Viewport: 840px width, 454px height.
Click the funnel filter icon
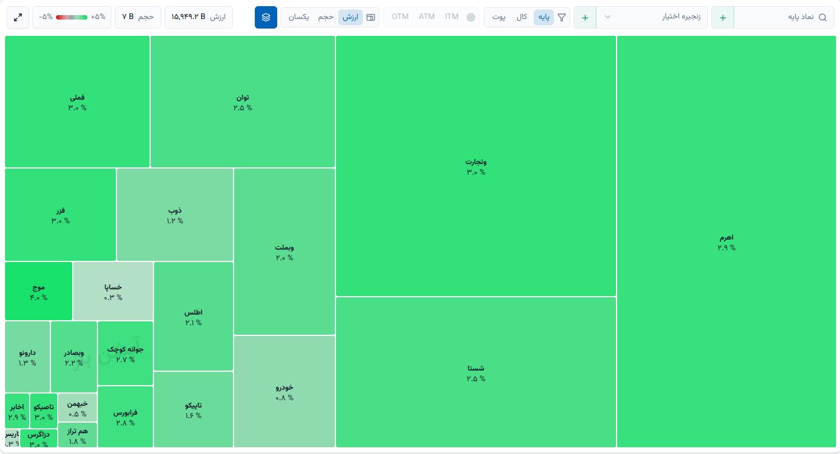[562, 17]
